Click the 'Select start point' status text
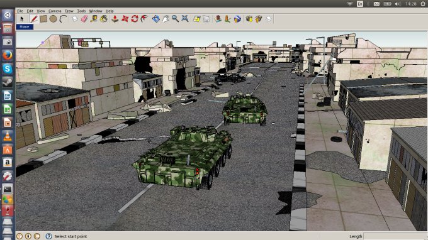 70,236
